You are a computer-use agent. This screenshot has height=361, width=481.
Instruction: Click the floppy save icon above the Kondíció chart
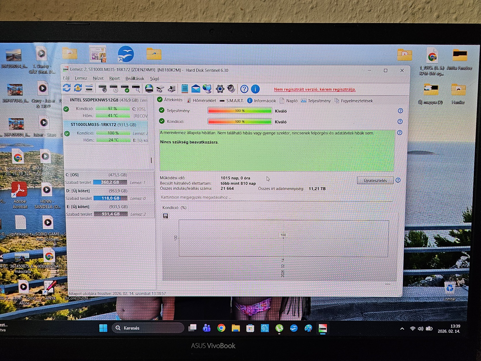point(165,216)
